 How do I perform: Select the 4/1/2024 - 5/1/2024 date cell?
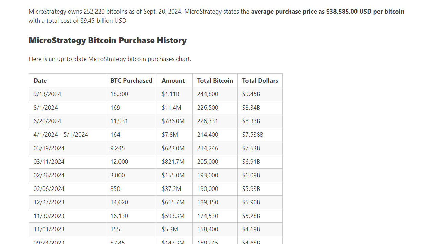point(67,135)
